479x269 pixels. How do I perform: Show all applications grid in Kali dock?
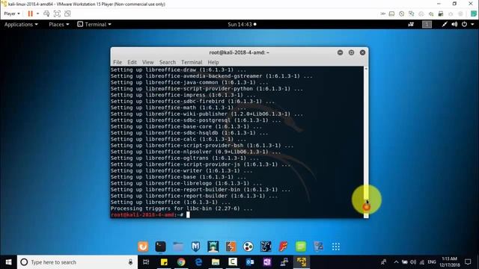(336, 247)
